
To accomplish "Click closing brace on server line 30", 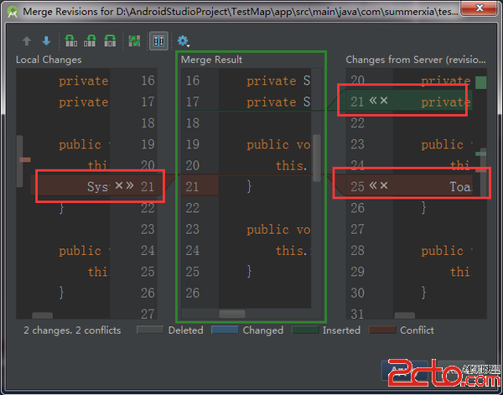I will [423, 293].
